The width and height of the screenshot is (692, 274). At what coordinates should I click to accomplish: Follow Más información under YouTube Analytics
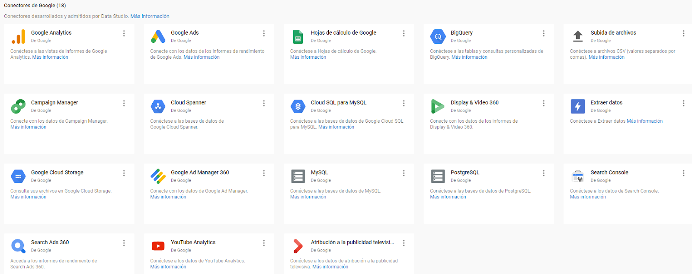pyautogui.click(x=168, y=267)
